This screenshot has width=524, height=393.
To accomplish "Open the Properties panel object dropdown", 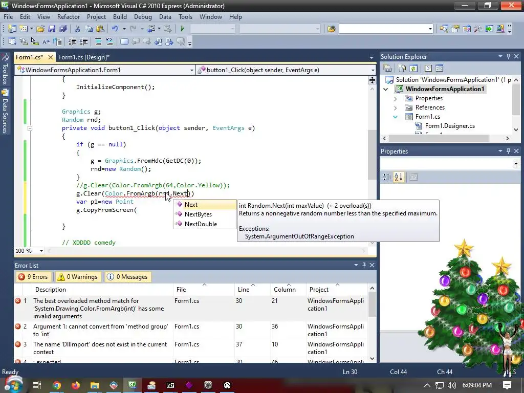I will (x=516, y=164).
